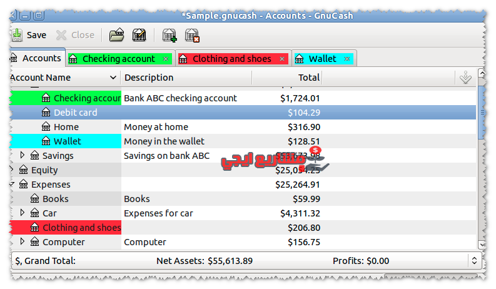Click the Edit account pencil icon
The width and height of the screenshot is (496, 289).
coord(139,35)
